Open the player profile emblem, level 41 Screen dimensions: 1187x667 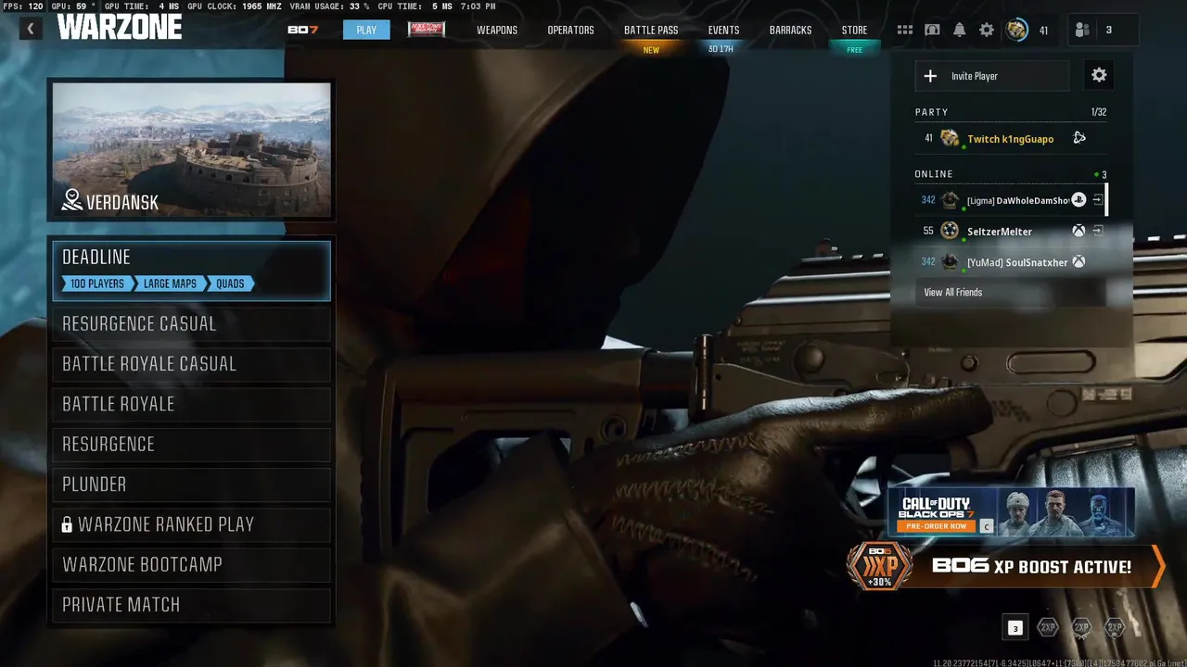coord(1017,30)
